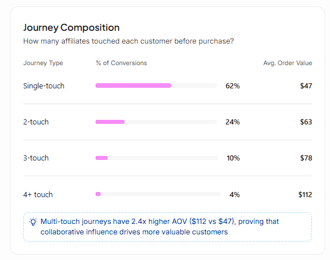Click the 62% conversion value
Screen dimensions: 330x260
233,86
